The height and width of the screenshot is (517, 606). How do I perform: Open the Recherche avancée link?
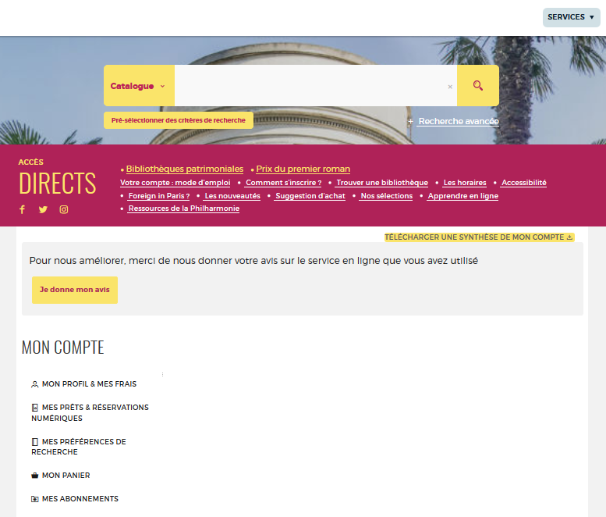click(x=459, y=122)
